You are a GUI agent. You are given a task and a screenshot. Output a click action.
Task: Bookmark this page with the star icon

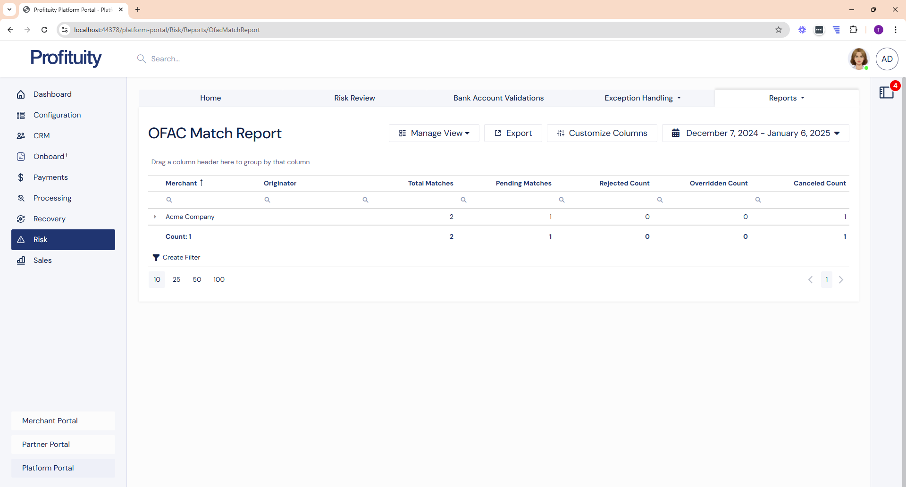pos(779,30)
